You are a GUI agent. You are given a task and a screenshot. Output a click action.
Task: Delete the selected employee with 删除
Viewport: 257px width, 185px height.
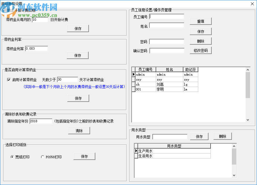coord(201,41)
